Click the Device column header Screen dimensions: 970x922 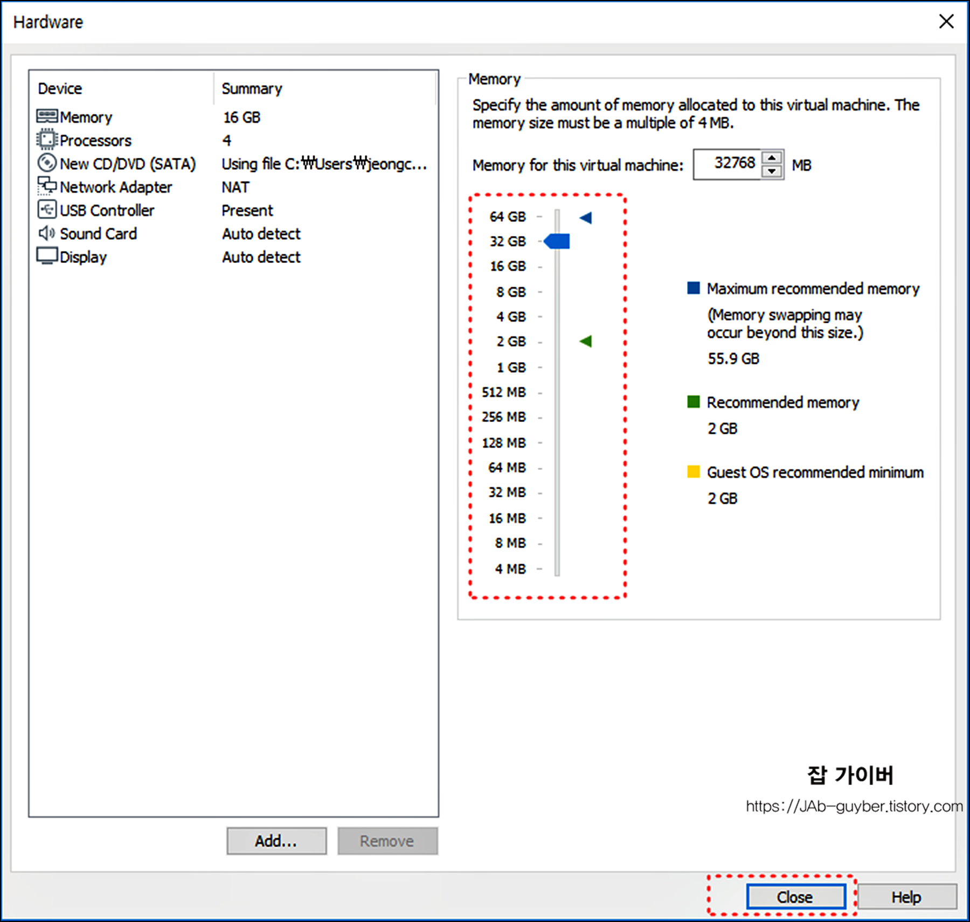pyautogui.click(x=60, y=88)
